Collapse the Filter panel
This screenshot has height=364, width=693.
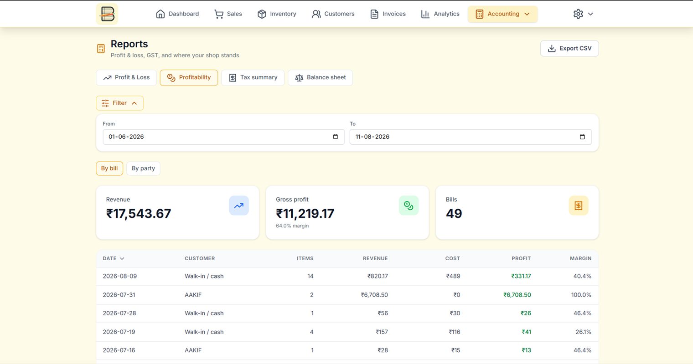[119, 103]
